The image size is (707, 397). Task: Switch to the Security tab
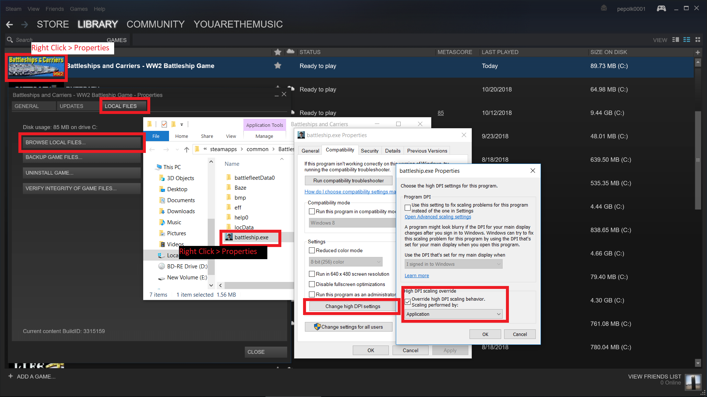(x=369, y=151)
